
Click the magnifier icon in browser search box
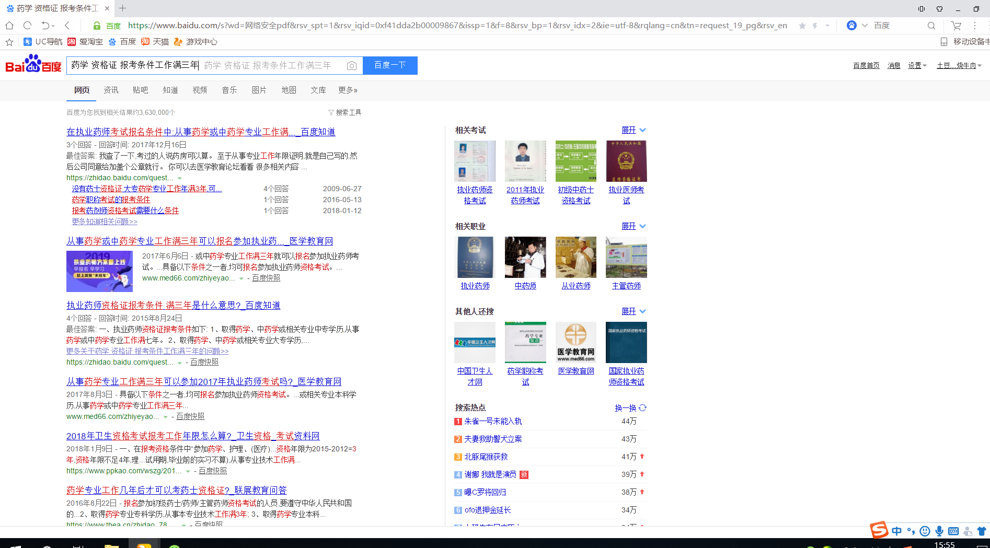click(931, 26)
